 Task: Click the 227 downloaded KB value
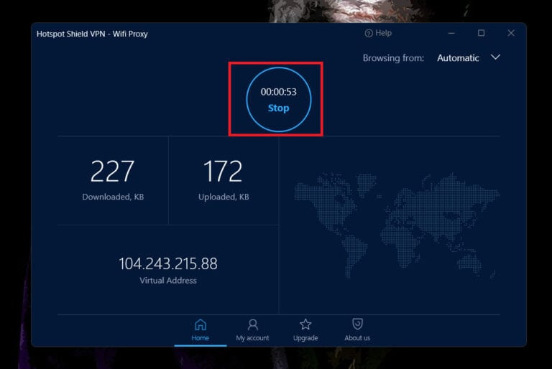[x=112, y=172]
